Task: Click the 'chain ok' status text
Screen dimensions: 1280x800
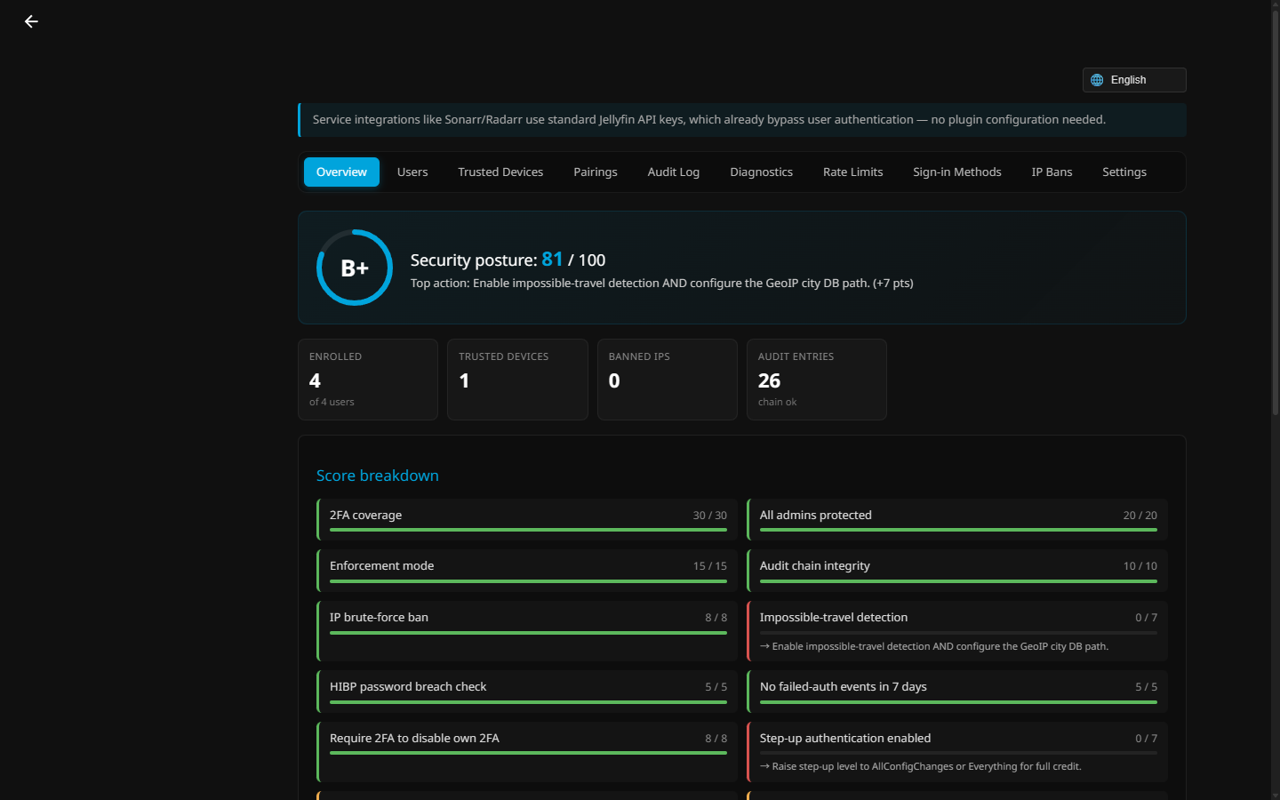Action: point(777,402)
